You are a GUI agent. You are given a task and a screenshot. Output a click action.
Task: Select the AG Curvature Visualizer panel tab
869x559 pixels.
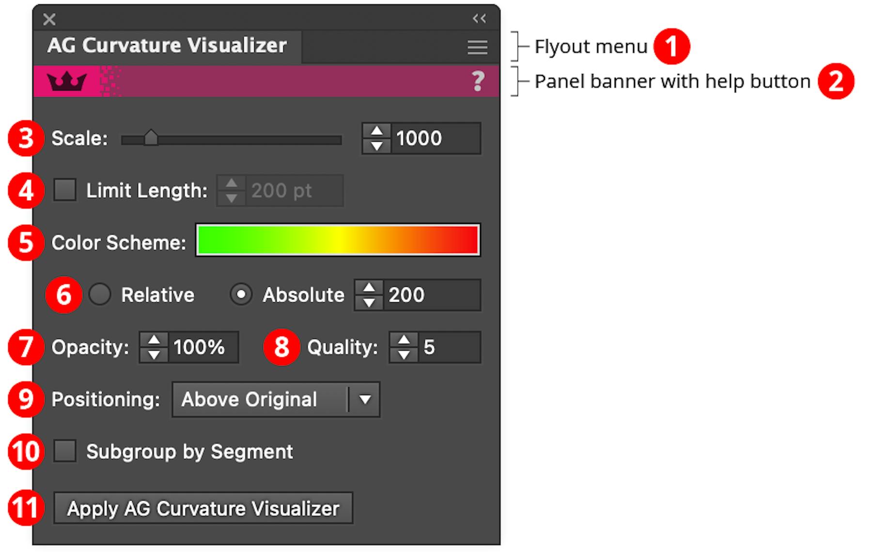(167, 46)
